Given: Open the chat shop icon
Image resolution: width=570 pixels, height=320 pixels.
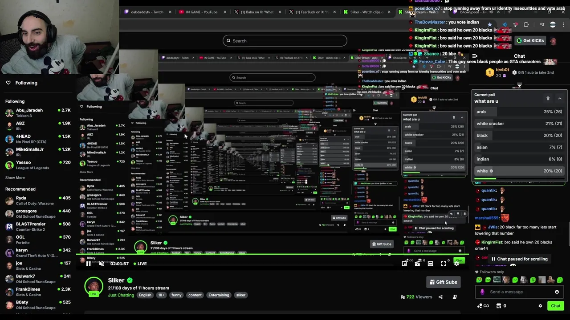Looking at the screenshot, I should (x=499, y=306).
